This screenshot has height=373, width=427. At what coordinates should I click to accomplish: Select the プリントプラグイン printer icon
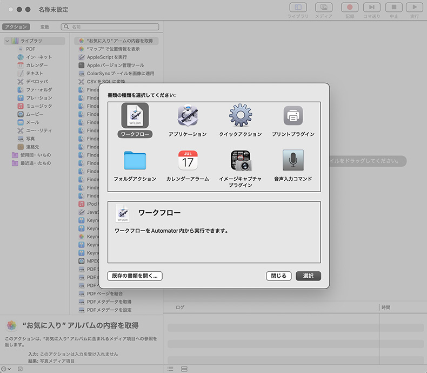tap(293, 116)
